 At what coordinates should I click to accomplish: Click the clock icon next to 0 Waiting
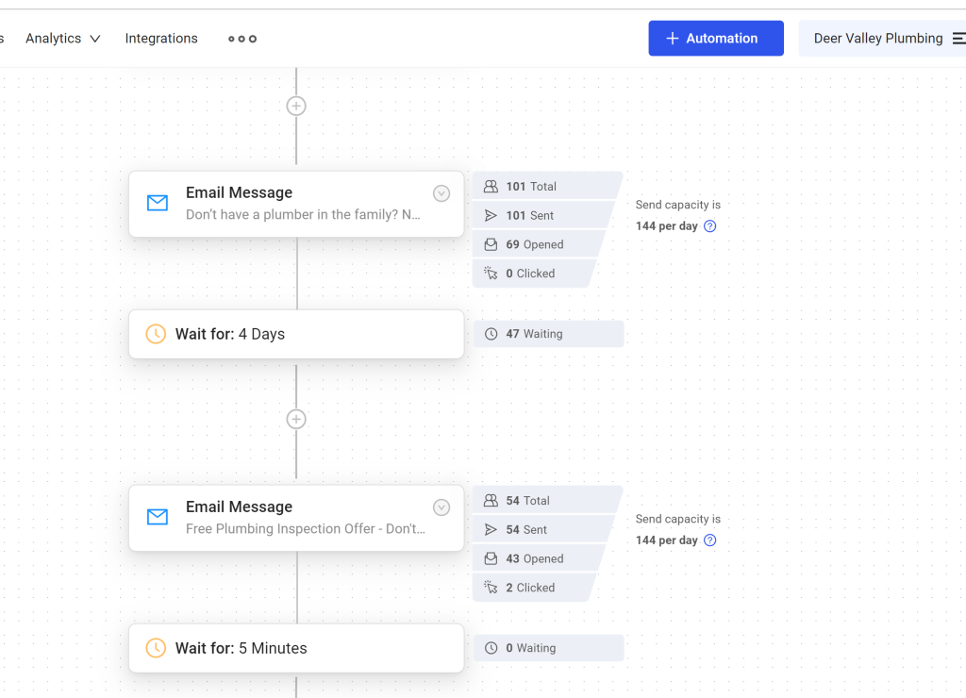[x=491, y=648]
